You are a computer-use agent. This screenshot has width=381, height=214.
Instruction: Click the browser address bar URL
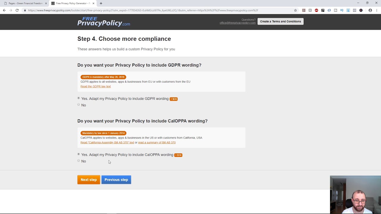(143, 10)
